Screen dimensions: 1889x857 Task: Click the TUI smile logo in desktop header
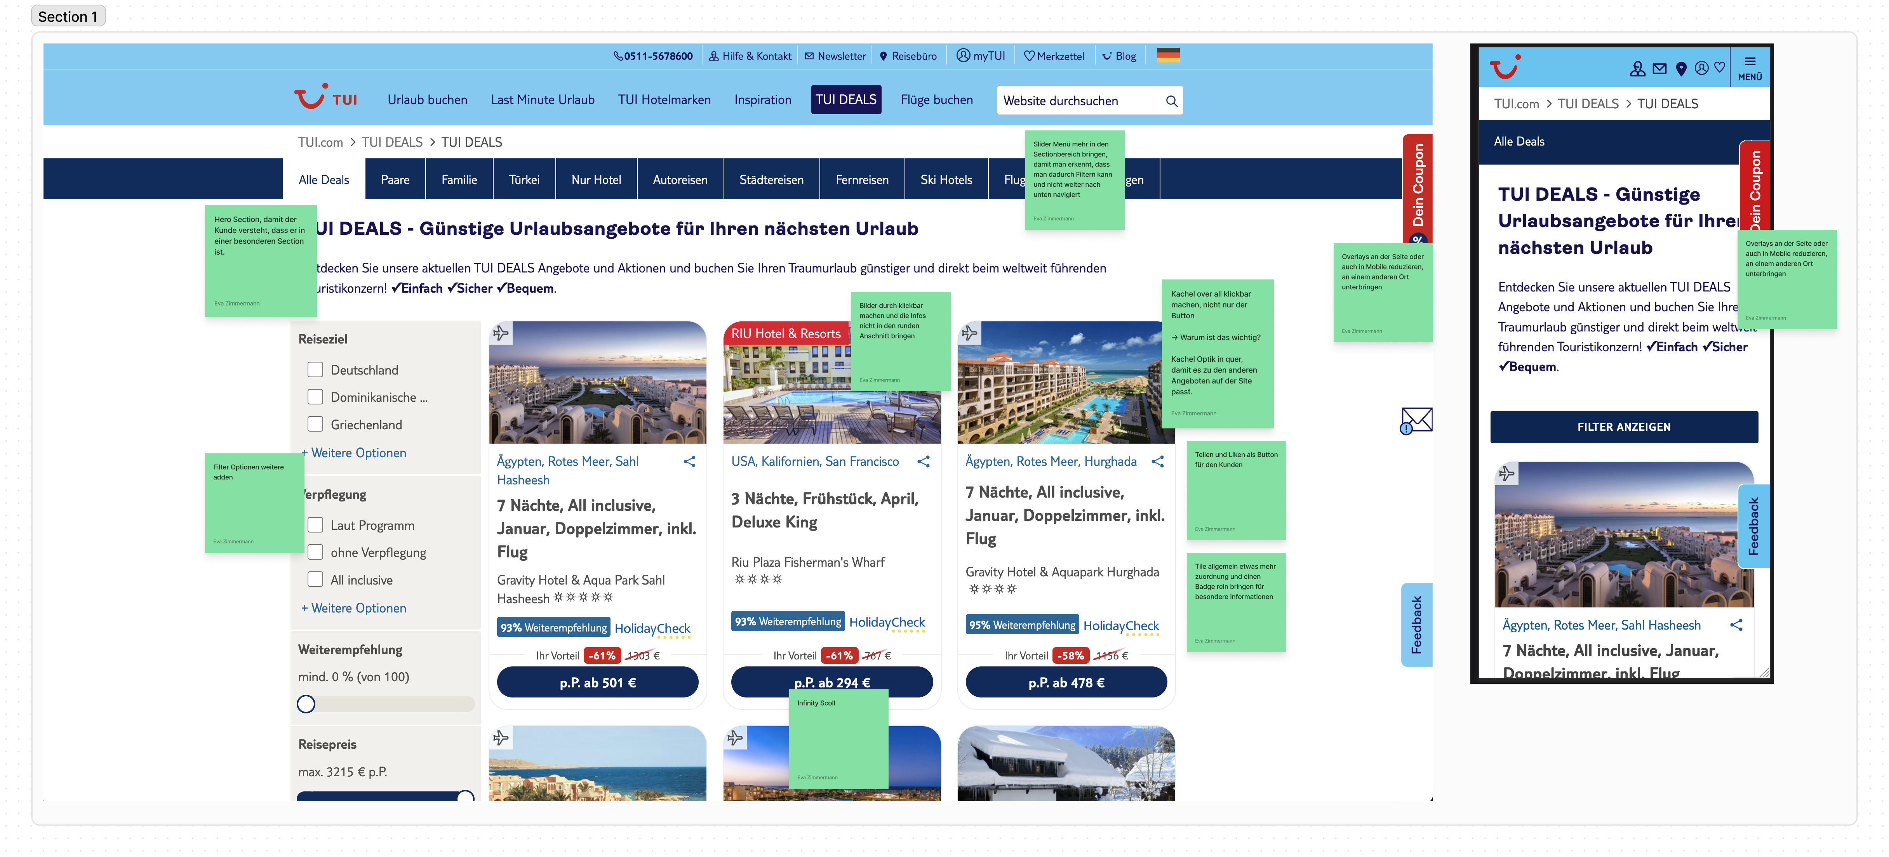point(310,98)
